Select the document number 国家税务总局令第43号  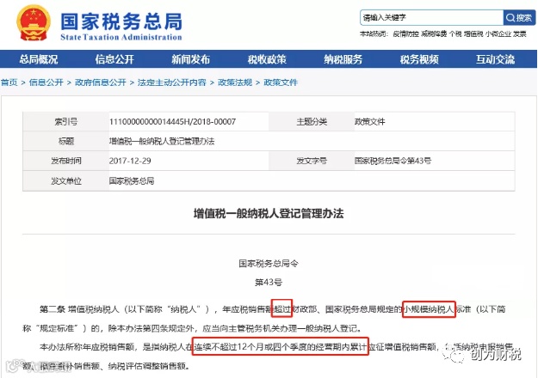pyautogui.click(x=393, y=161)
